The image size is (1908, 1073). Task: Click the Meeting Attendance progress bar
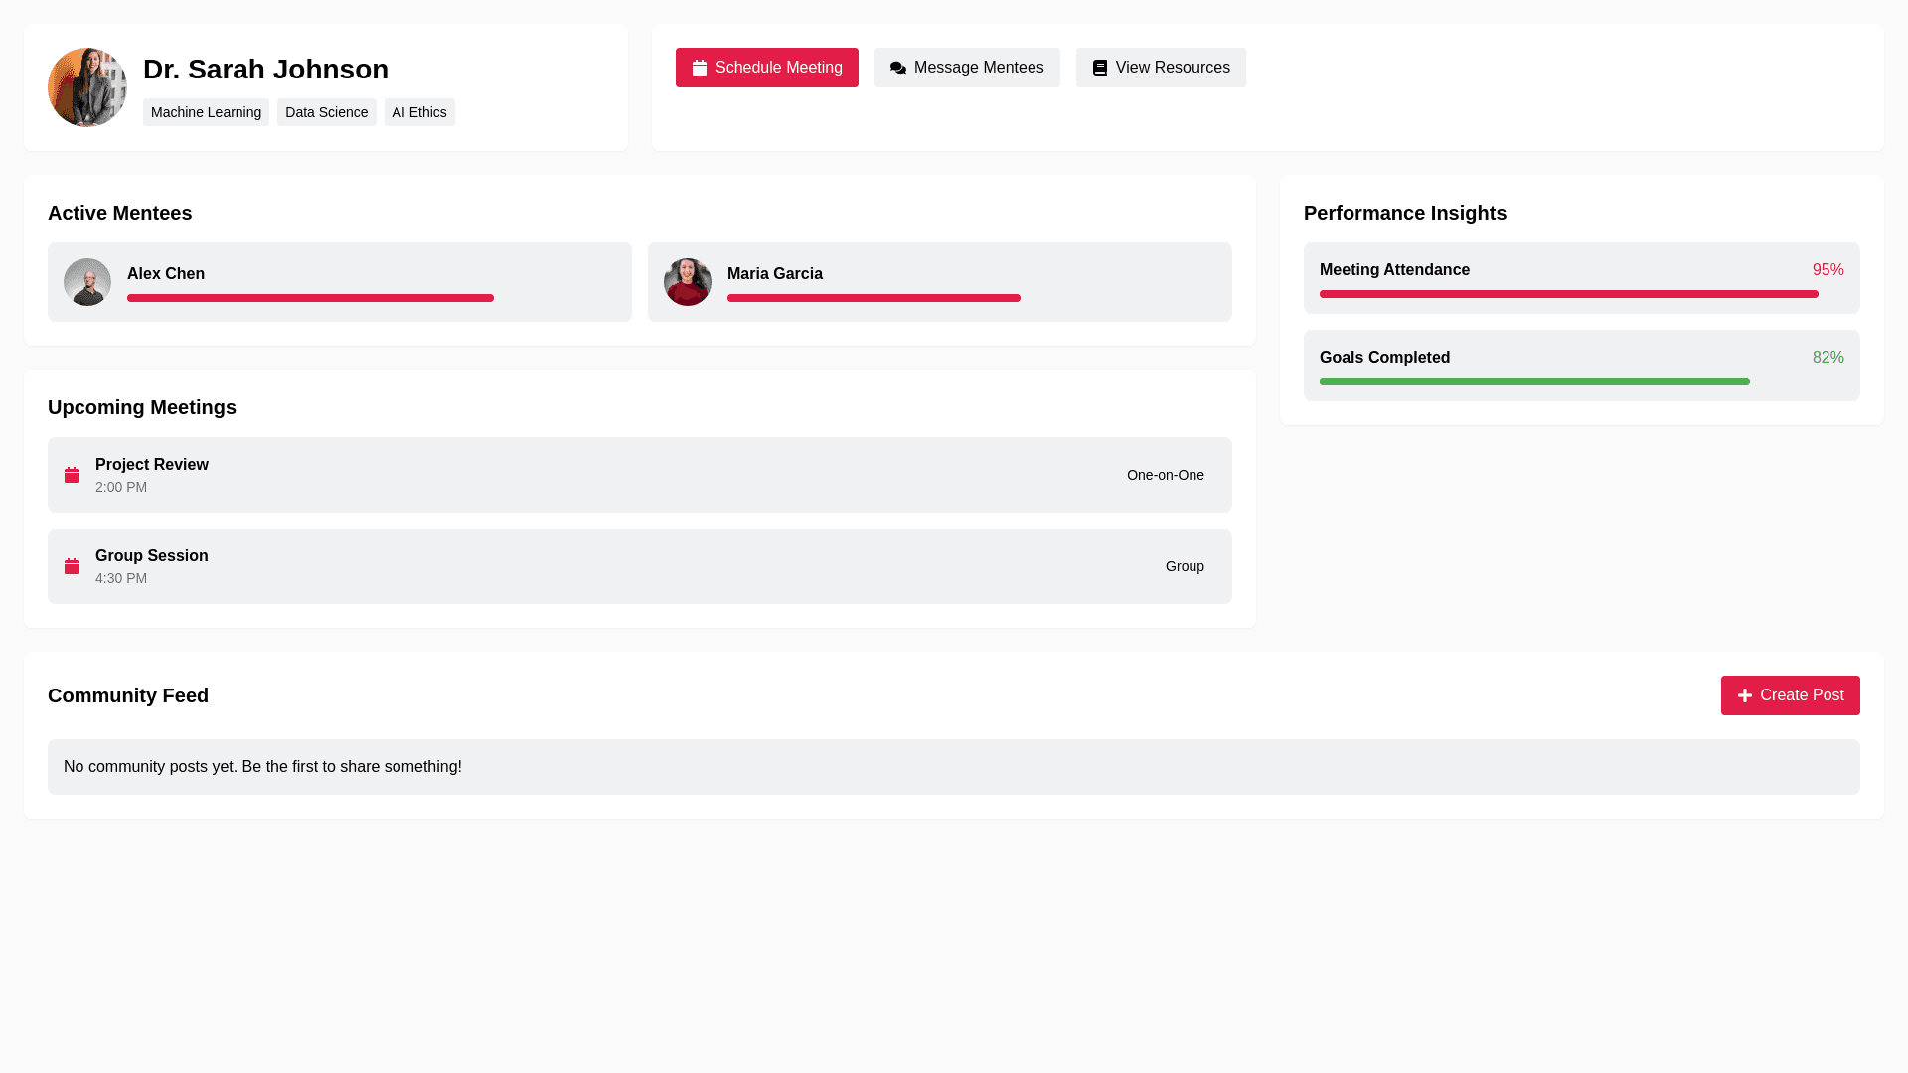1568,294
